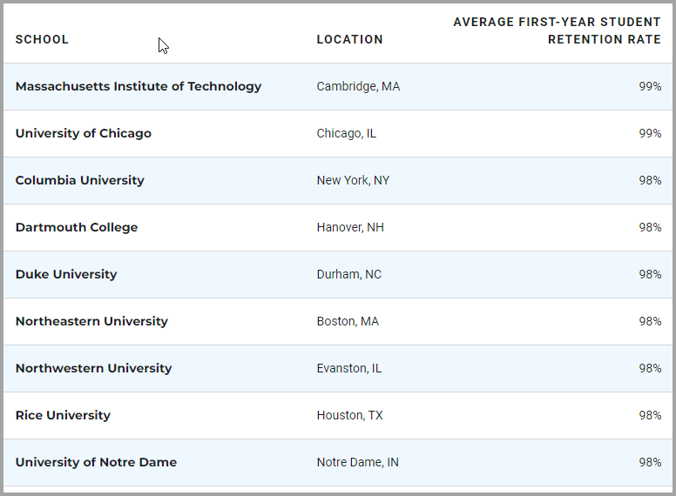Open University of Notre Dame link

96,462
